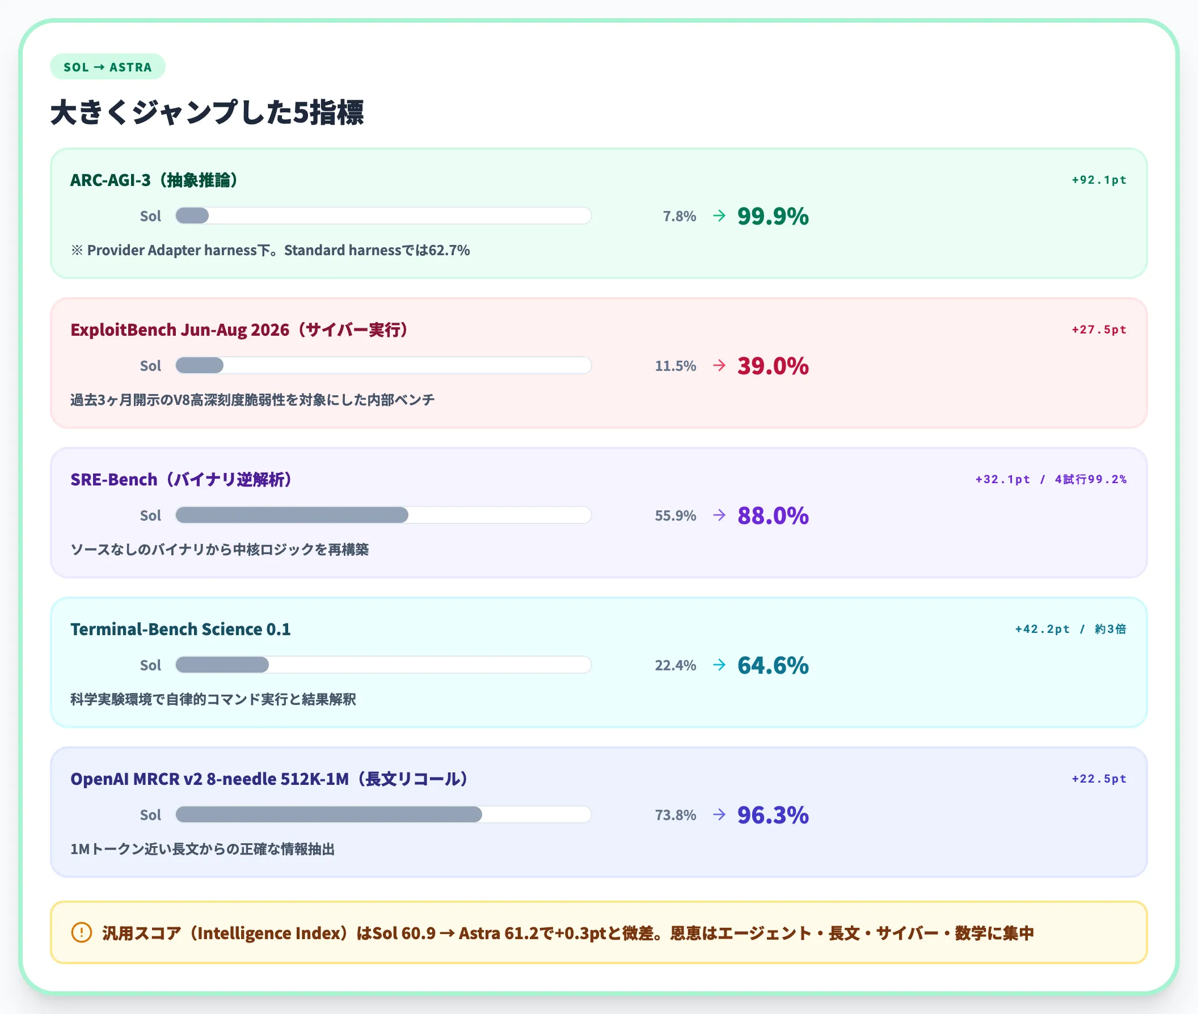
Task: Click the +27.5pt delta label
Action: 1099,329
